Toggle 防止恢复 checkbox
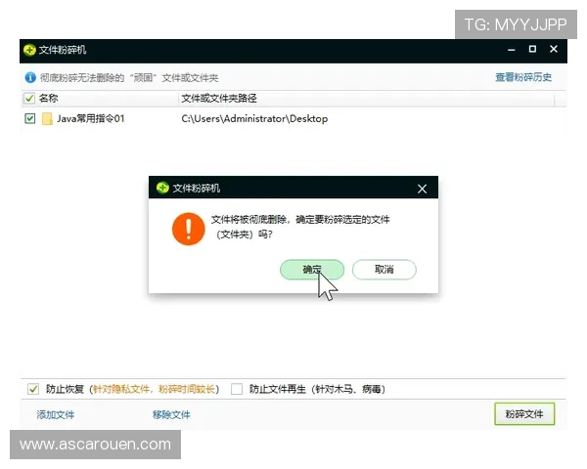The height and width of the screenshot is (469, 587). (x=33, y=389)
